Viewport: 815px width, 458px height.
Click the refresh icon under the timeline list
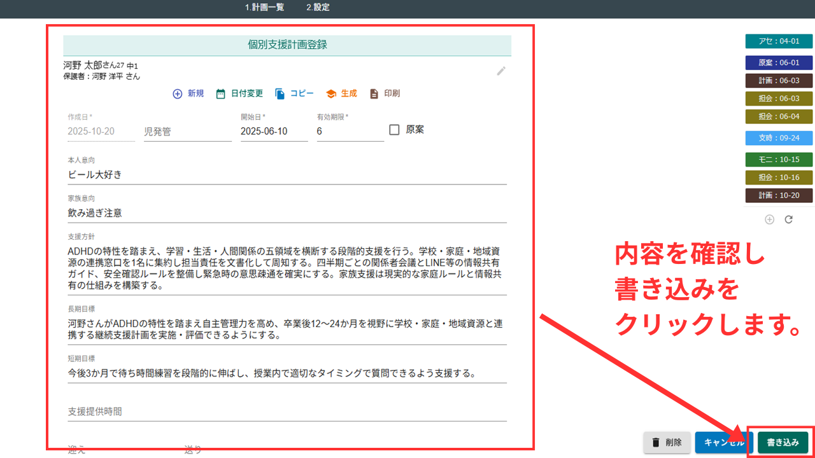click(788, 219)
